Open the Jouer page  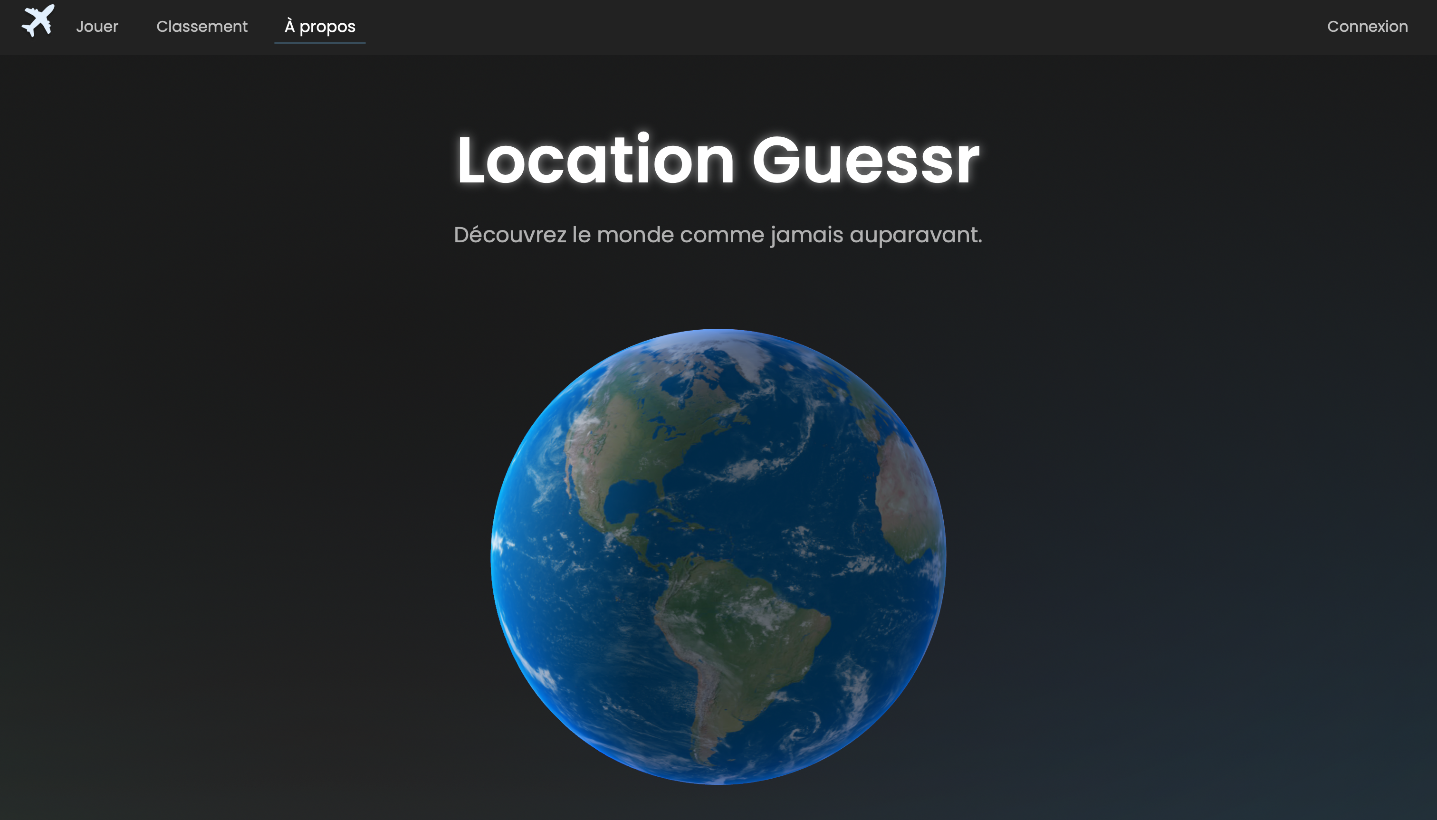point(97,26)
